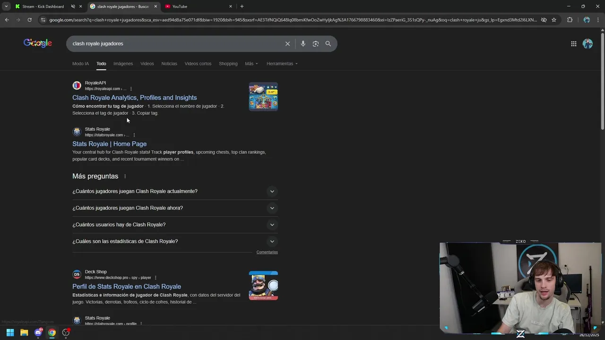Click the Comentarios feedback link
605x340 pixels.
tap(267, 252)
